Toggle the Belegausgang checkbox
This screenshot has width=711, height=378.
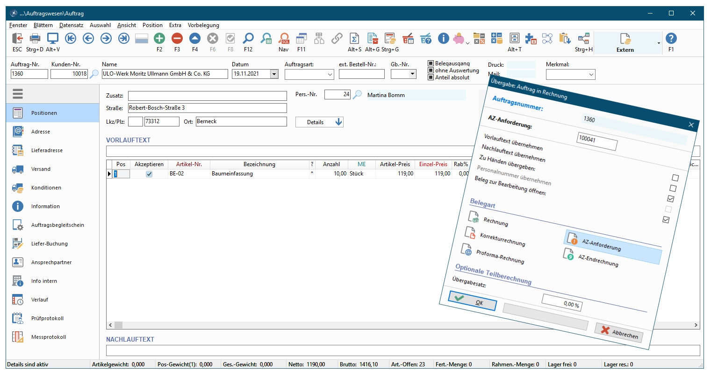pyautogui.click(x=431, y=63)
